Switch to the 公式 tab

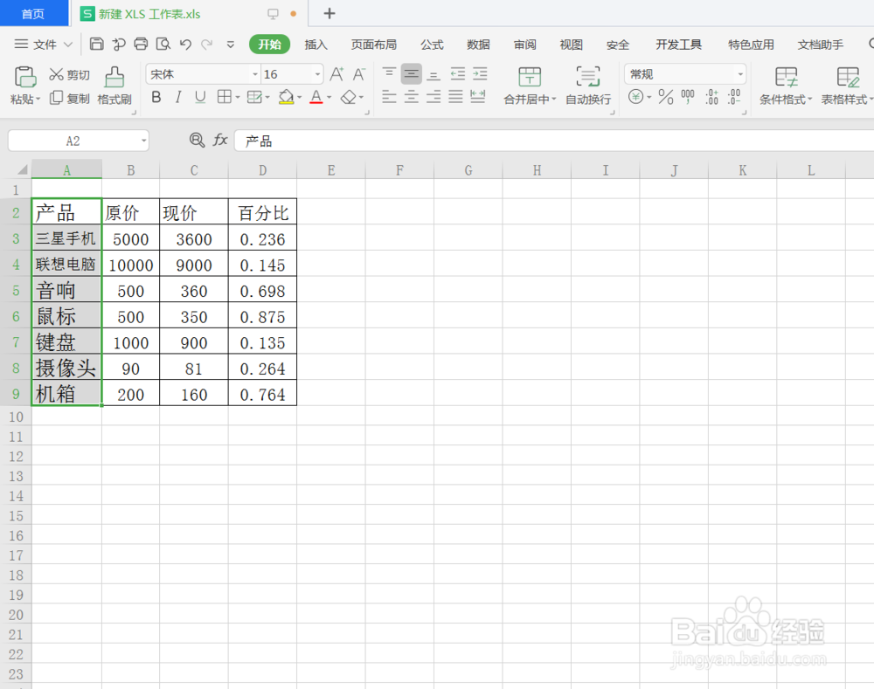click(x=432, y=45)
